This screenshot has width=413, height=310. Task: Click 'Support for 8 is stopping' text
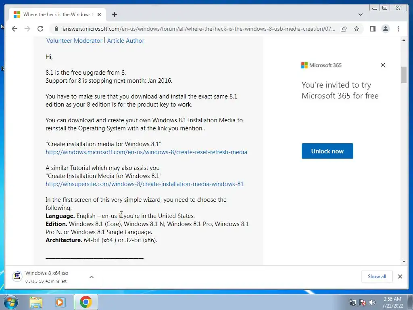point(109,81)
